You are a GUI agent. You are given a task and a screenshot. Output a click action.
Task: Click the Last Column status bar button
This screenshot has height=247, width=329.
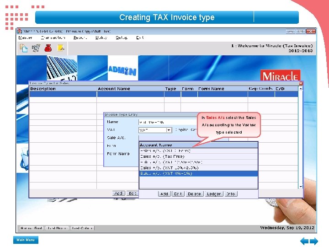pos(82,228)
